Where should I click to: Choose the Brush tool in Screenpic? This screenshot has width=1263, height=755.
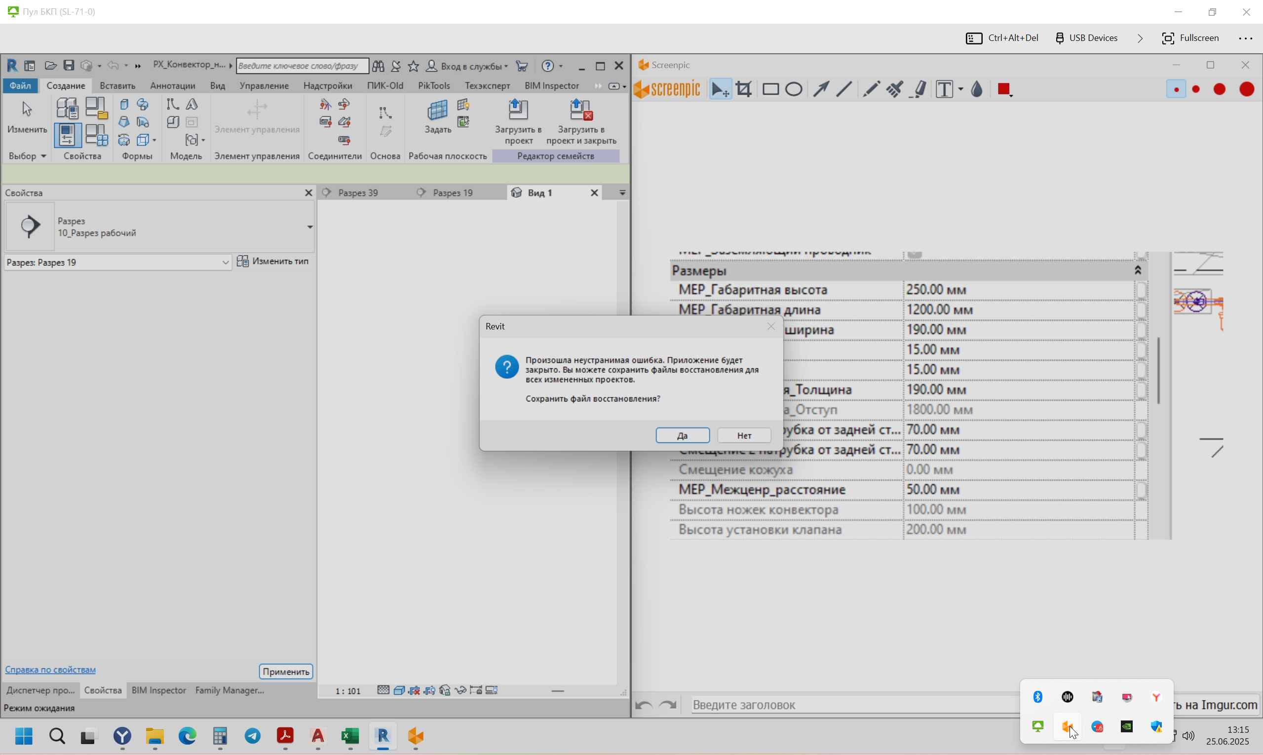(x=894, y=90)
